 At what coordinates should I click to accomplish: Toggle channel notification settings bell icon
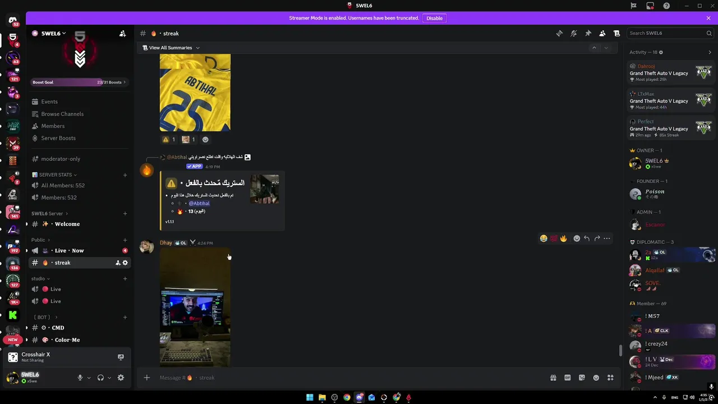pyautogui.click(x=574, y=33)
